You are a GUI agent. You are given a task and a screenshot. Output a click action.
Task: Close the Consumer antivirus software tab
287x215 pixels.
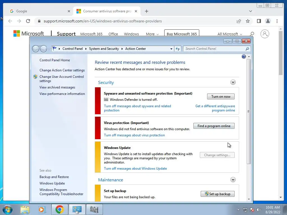[136, 11]
